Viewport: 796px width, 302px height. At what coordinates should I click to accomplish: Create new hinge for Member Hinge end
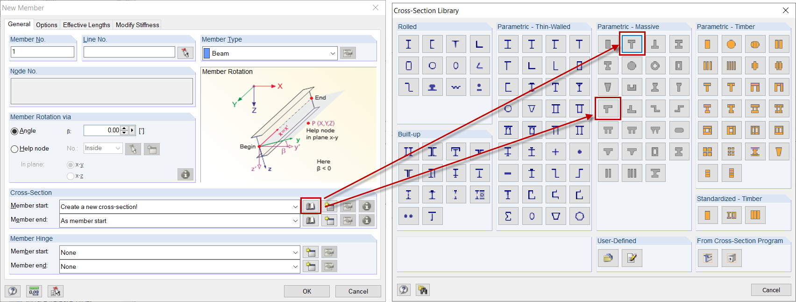click(311, 266)
